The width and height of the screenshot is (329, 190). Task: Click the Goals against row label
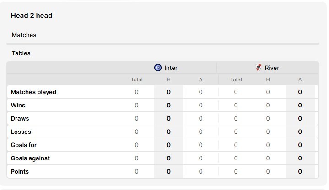pos(30,158)
